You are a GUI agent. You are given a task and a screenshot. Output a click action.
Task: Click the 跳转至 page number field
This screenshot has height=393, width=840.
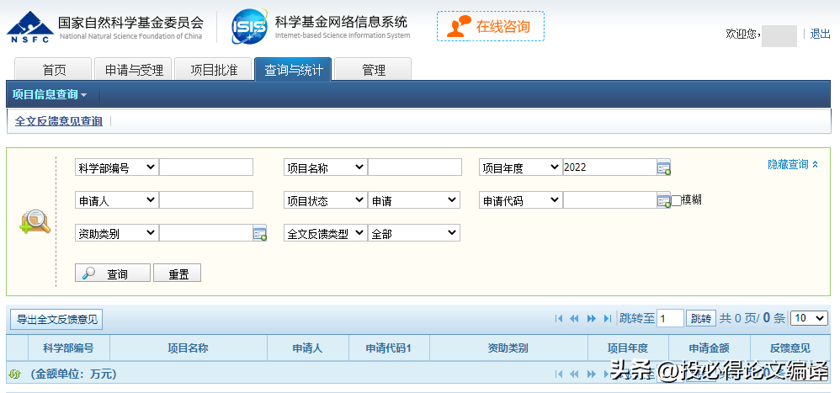click(670, 319)
